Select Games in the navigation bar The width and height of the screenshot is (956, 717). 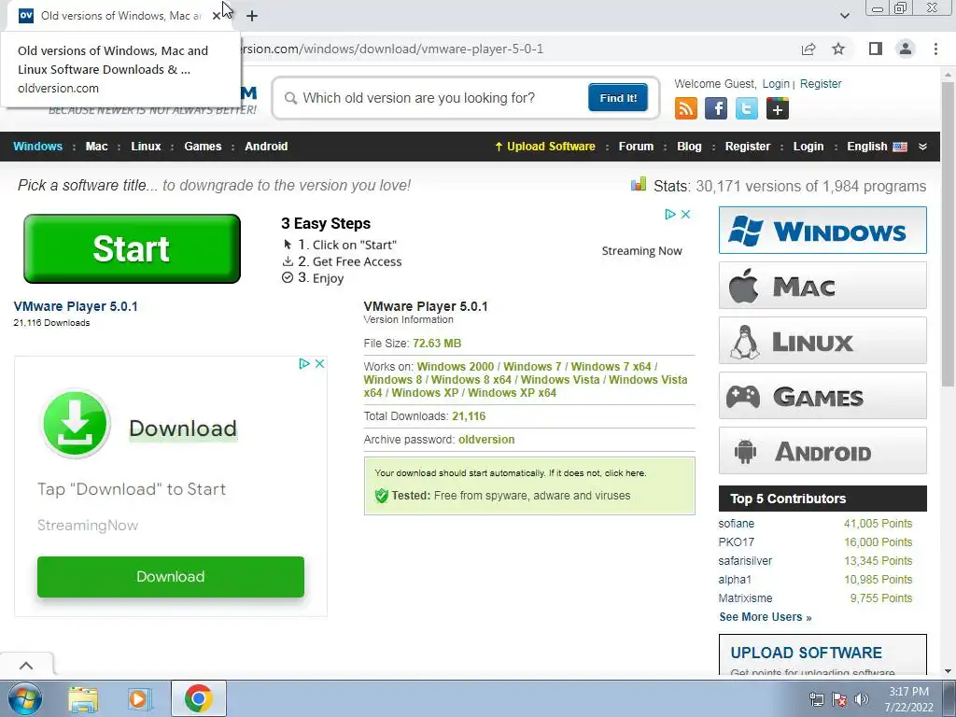point(203,147)
